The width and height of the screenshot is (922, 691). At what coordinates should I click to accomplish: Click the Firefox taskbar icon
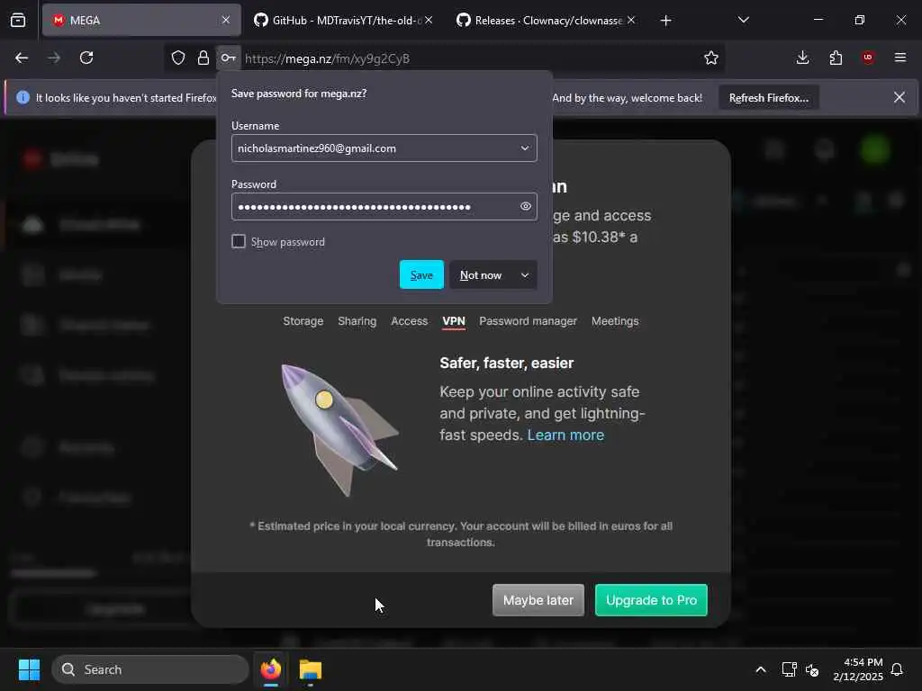click(x=271, y=669)
